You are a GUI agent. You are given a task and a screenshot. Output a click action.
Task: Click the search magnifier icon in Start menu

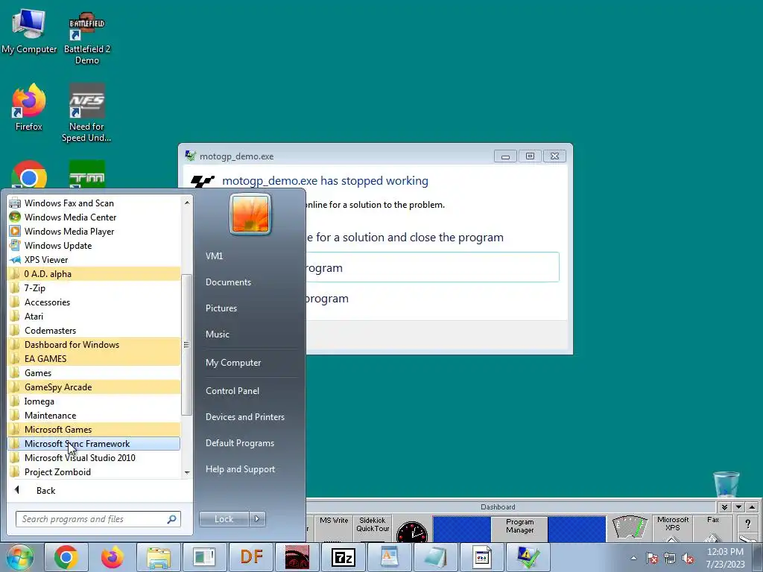[x=172, y=519]
